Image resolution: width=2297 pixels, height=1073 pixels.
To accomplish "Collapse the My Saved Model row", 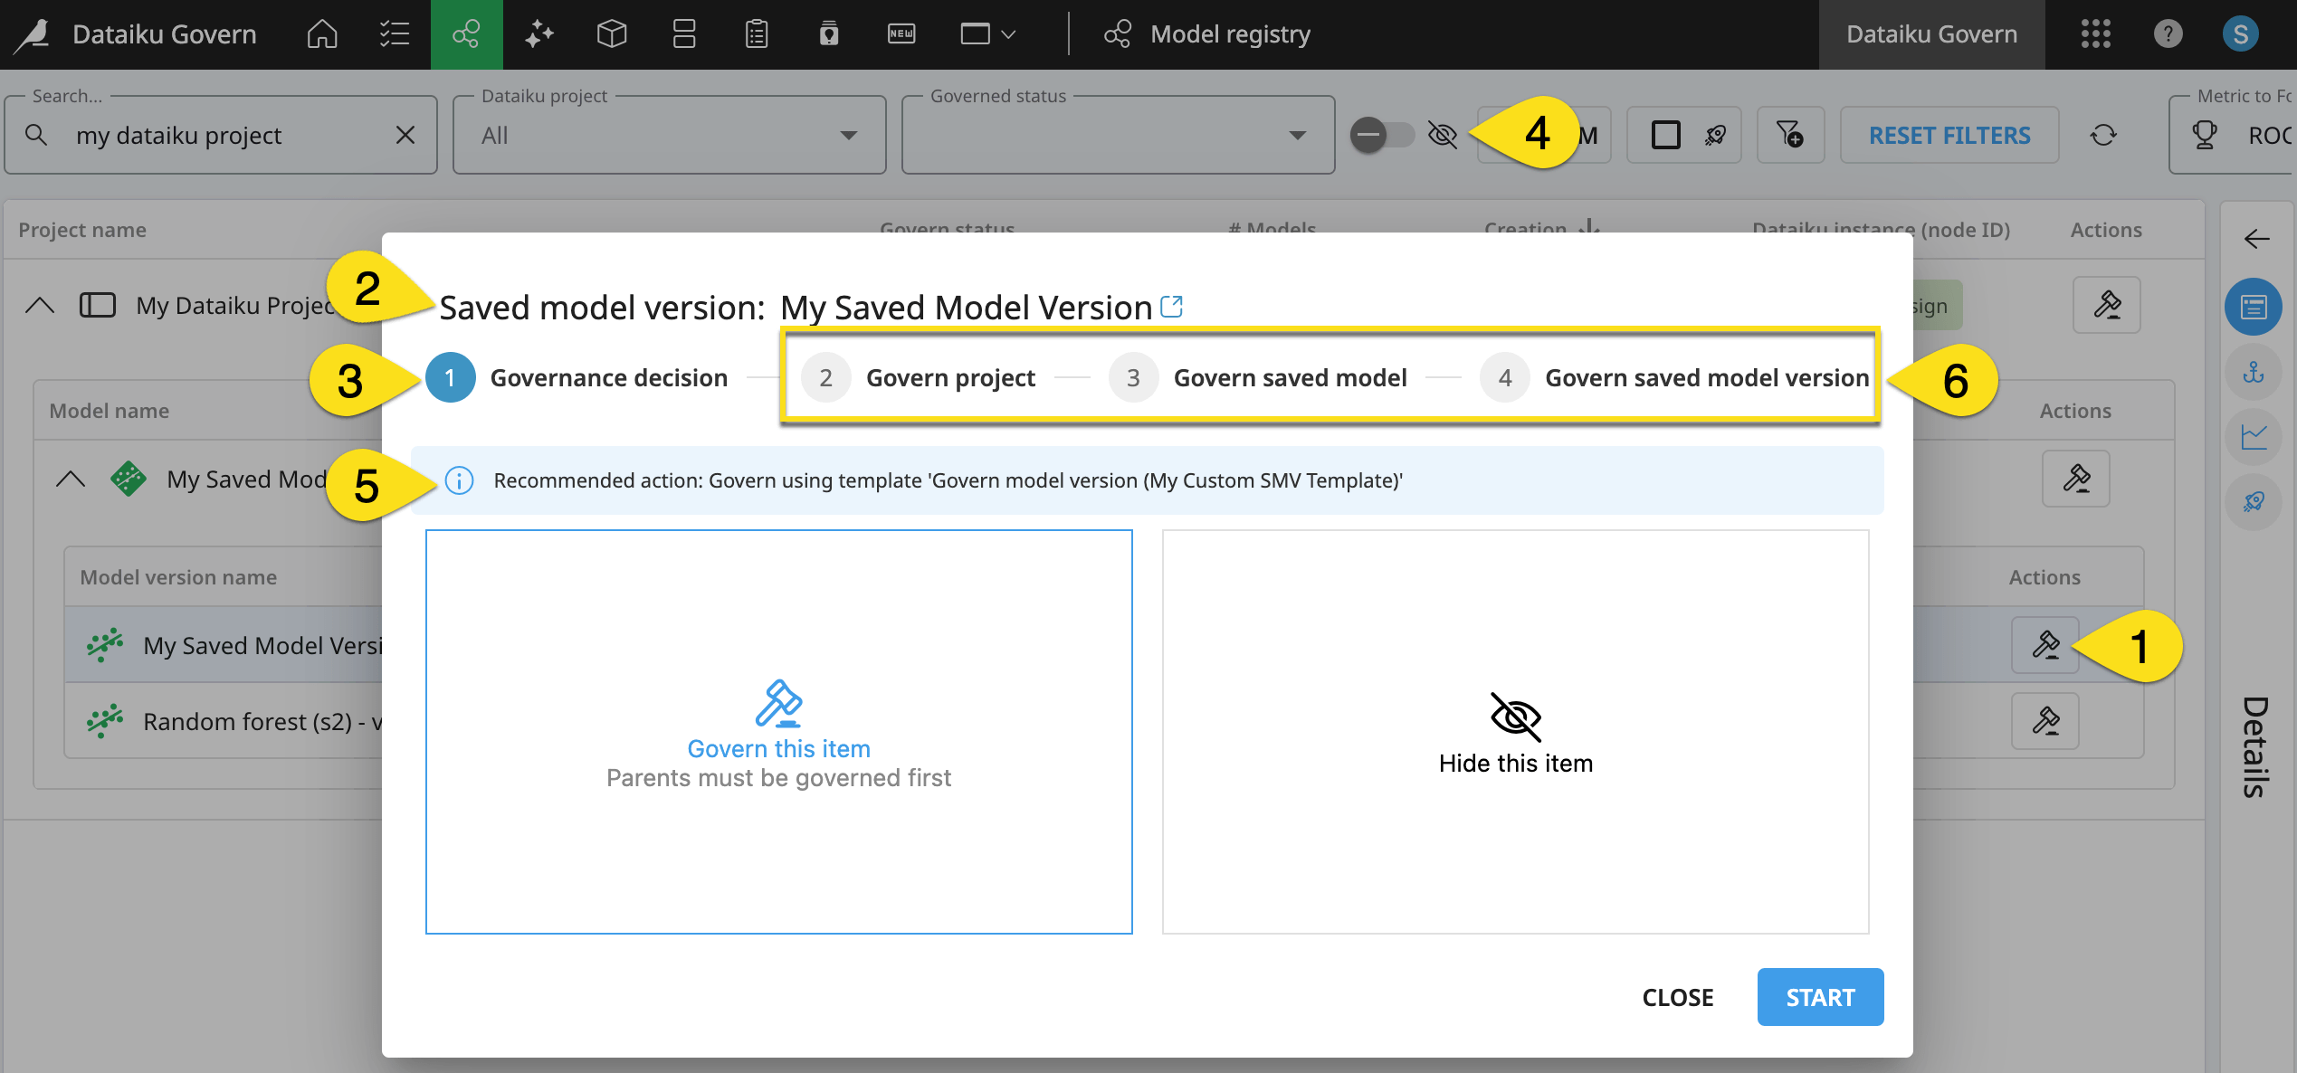I will click(71, 479).
